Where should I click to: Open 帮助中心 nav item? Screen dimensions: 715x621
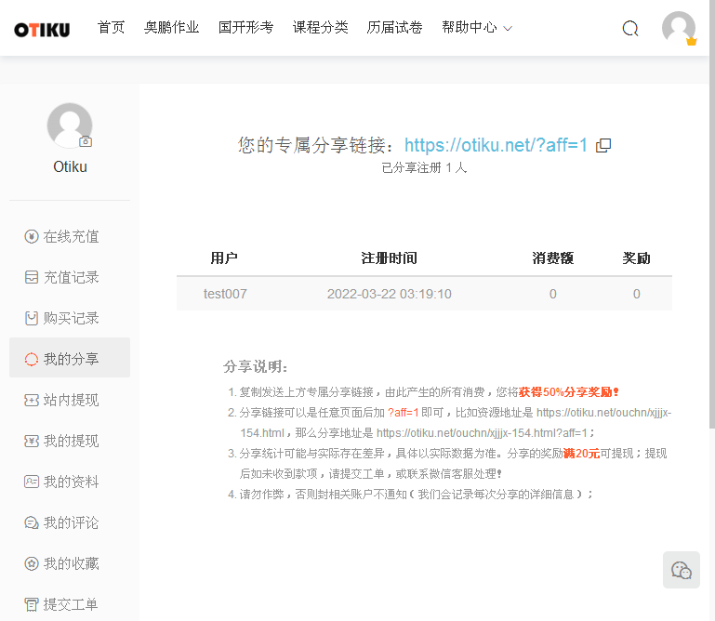[470, 27]
